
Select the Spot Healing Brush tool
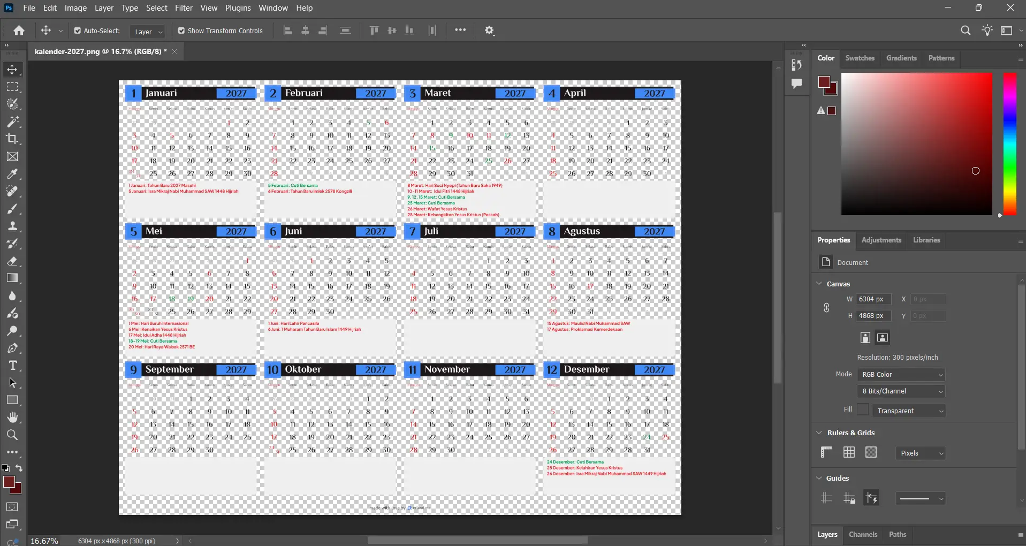12,191
